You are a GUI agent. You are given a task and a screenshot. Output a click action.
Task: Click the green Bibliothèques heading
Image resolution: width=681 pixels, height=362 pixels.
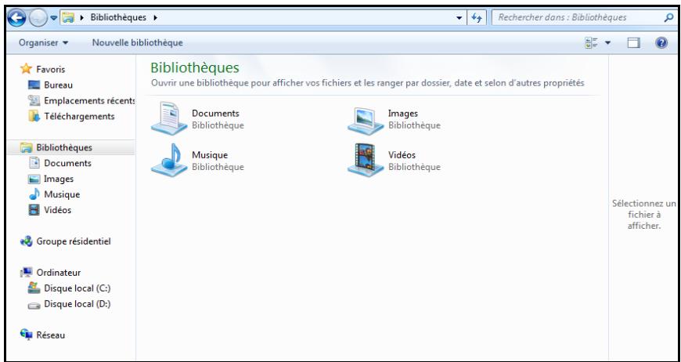pyautogui.click(x=195, y=68)
